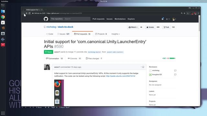
Task: Click the 132 forks count
Action: coord(173,27)
